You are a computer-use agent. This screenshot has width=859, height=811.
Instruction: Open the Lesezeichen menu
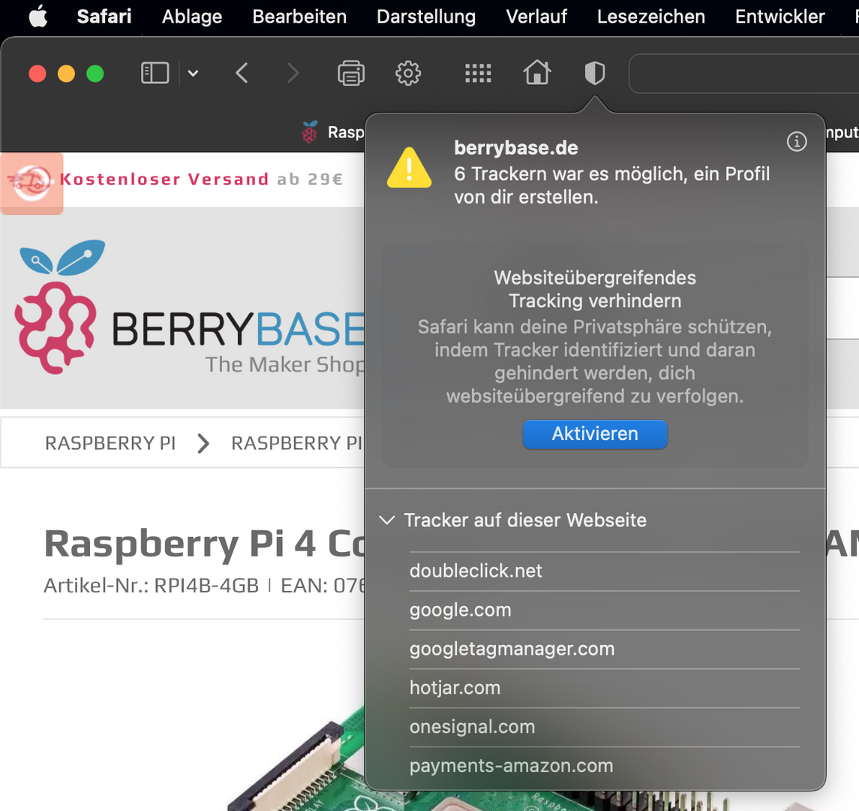[651, 17]
